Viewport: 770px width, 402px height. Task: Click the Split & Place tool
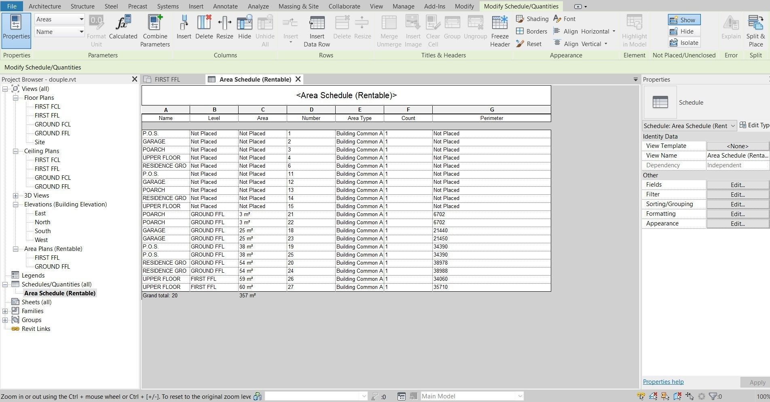[755, 31]
